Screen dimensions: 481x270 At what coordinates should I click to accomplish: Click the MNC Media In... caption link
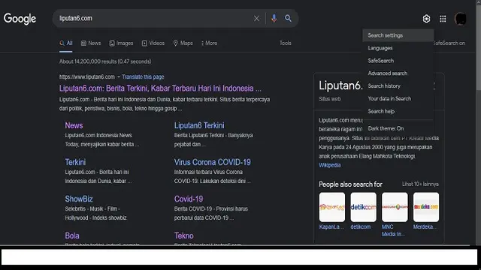click(x=393, y=230)
